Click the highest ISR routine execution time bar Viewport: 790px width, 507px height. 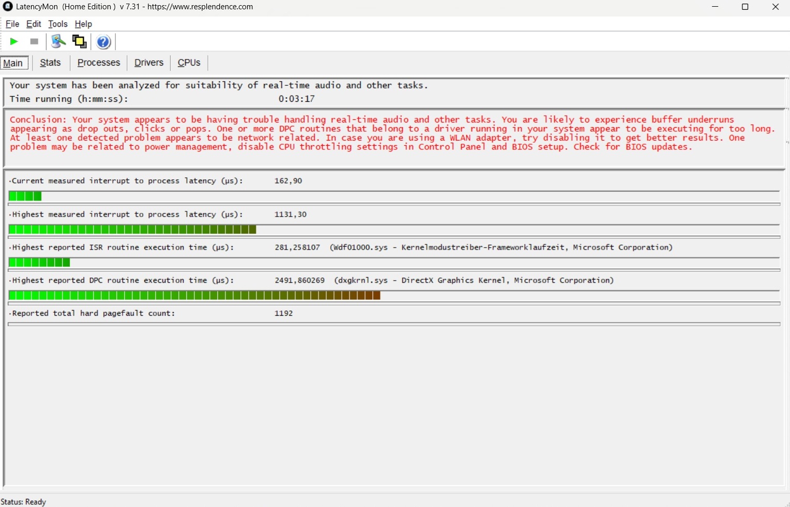click(x=39, y=263)
